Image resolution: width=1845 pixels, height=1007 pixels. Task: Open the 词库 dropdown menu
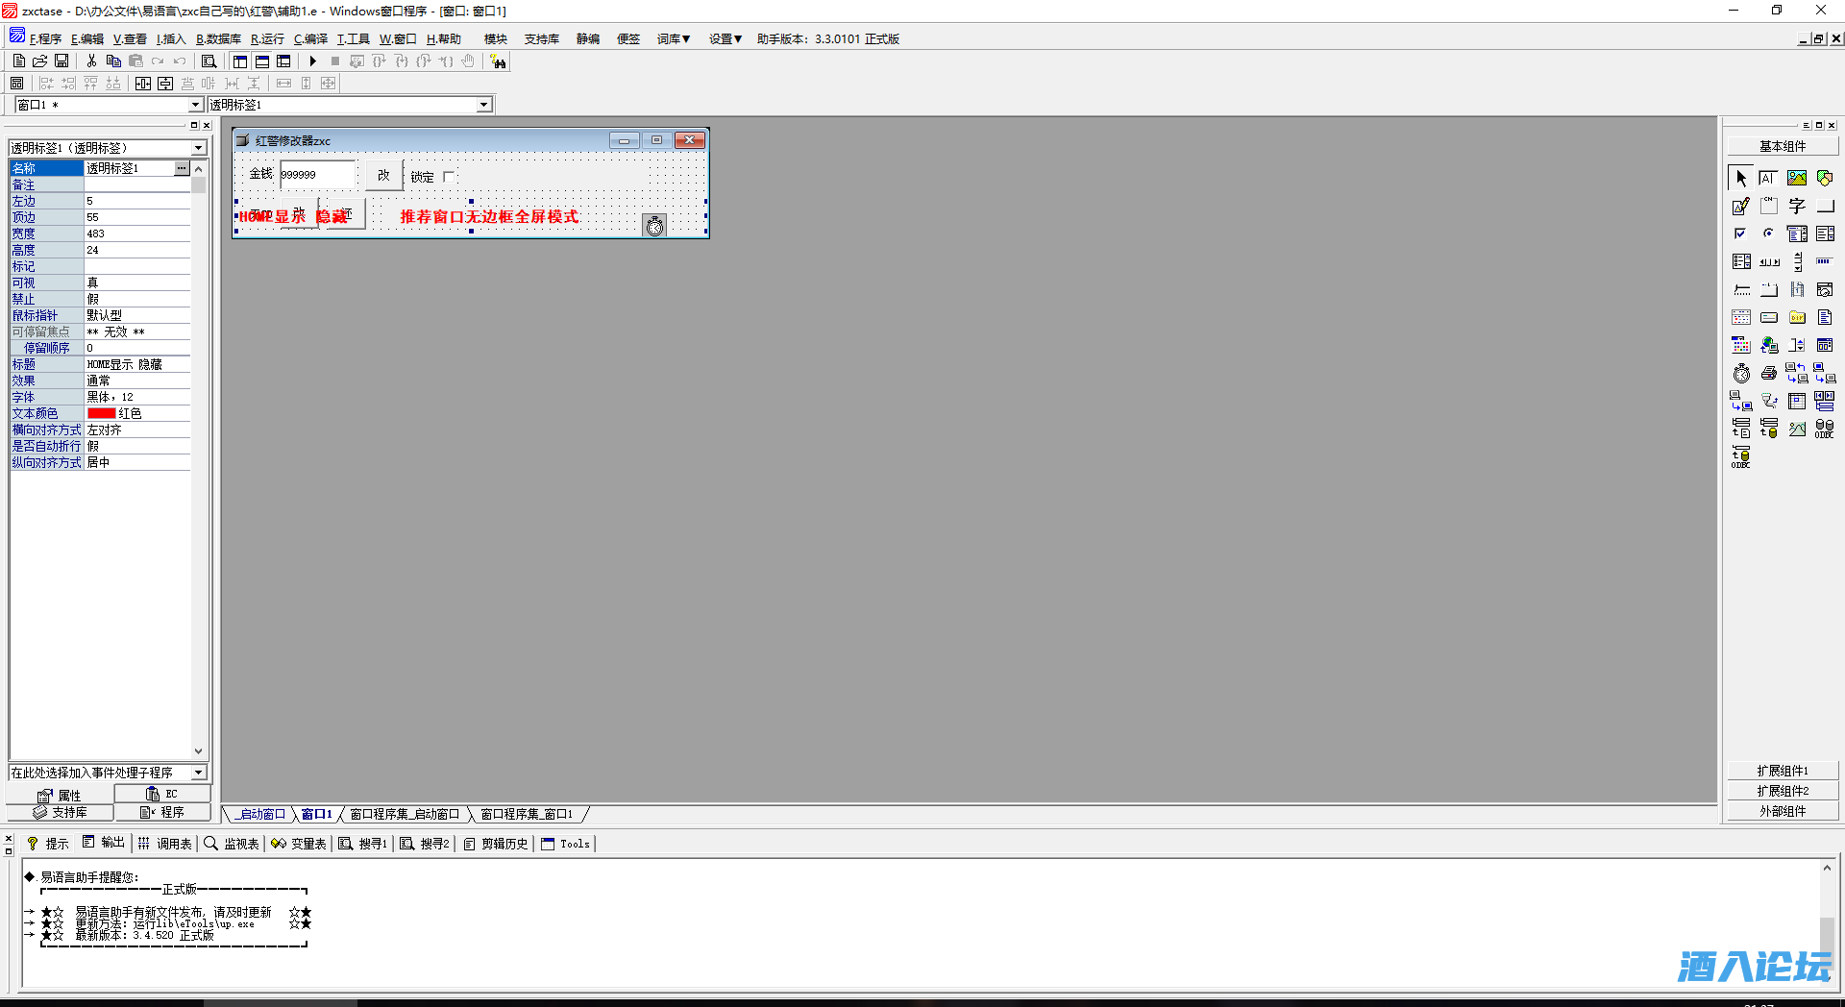[674, 39]
